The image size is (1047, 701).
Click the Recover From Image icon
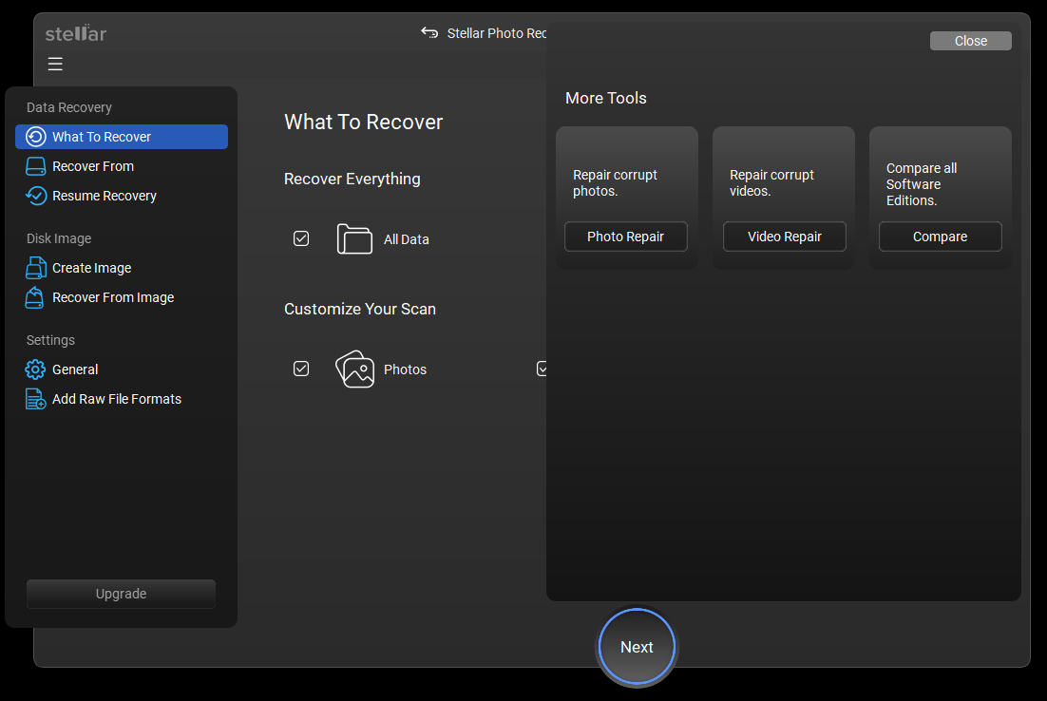35,297
